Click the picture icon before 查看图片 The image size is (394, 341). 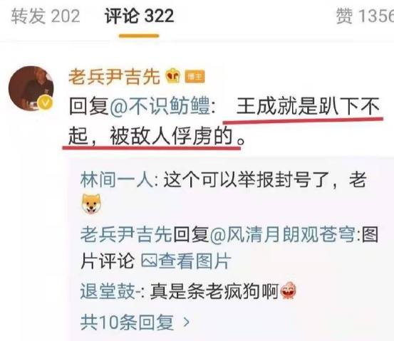click(149, 261)
